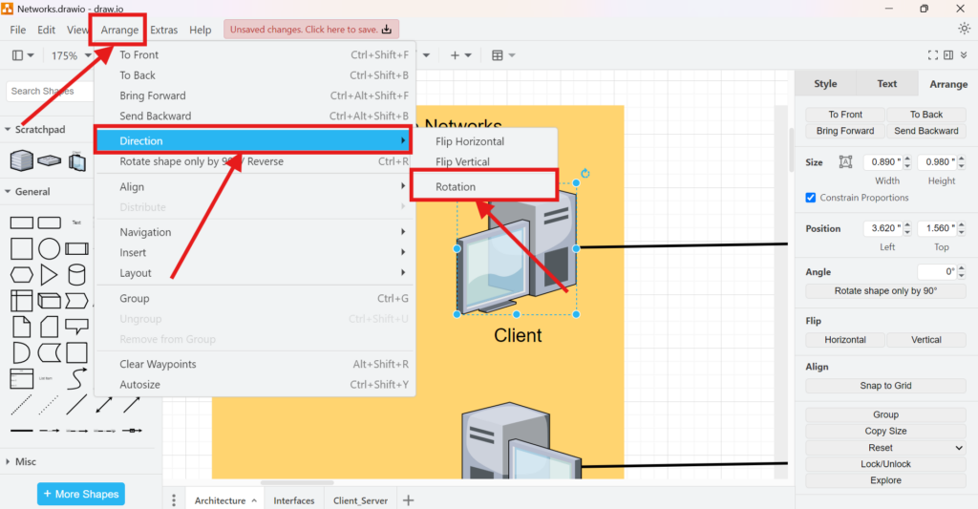
Task: Open the Help menu
Action: (201, 30)
